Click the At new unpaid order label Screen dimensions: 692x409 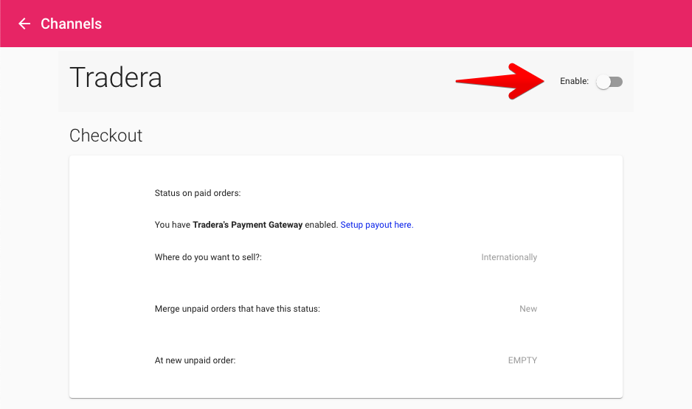[195, 360]
